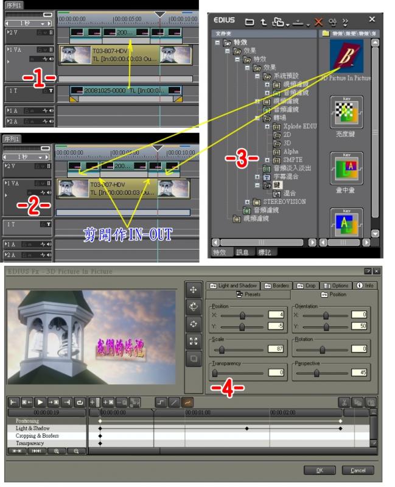Collapse the top 特效 root folder
Image resolution: width=395 pixels, height=487 pixels.
(x=217, y=43)
